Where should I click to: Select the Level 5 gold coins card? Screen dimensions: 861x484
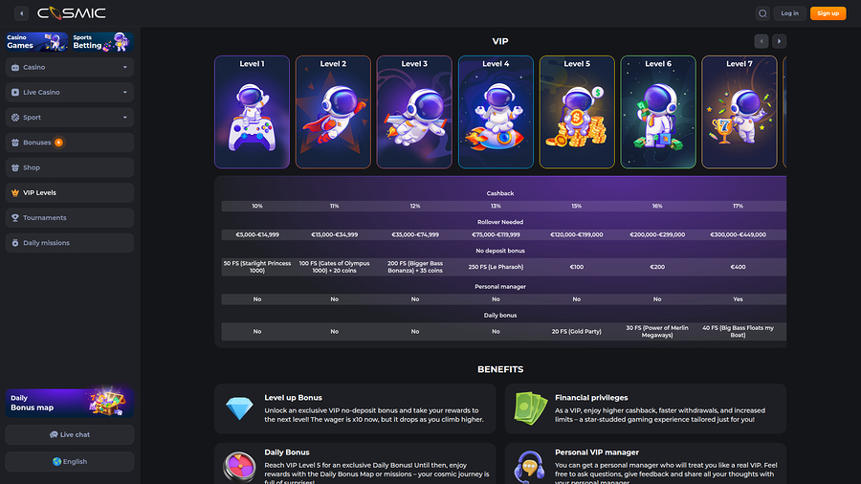pos(577,112)
